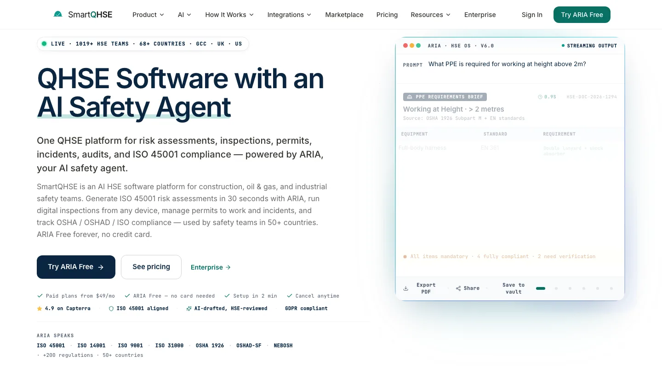Image resolution: width=662 pixels, height=372 pixels.
Task: Click the helmet icon in PPE REQUIREMENTS BRIEF badge
Action: tap(410, 97)
